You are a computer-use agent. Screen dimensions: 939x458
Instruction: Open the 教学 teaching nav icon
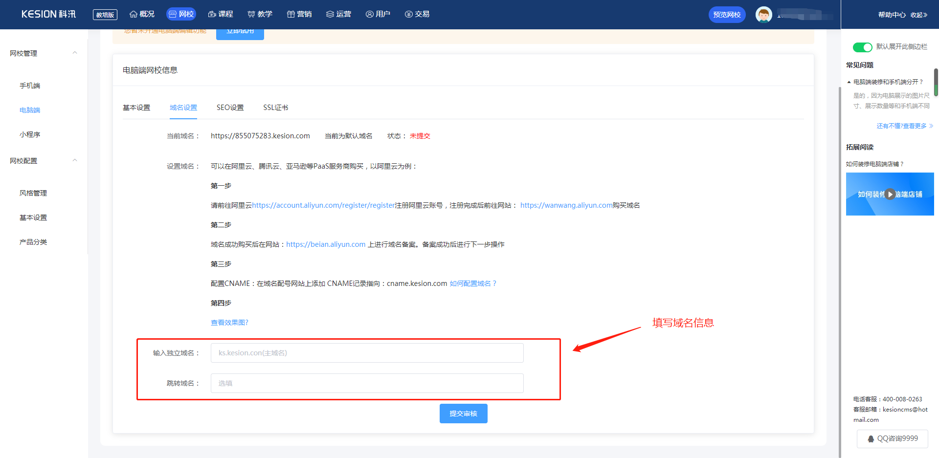pos(251,14)
